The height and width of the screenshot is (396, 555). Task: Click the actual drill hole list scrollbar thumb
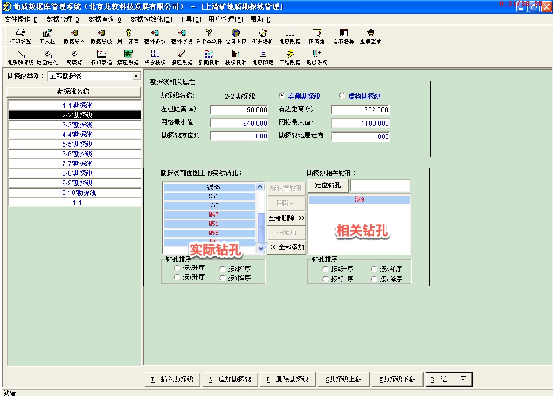(x=261, y=226)
